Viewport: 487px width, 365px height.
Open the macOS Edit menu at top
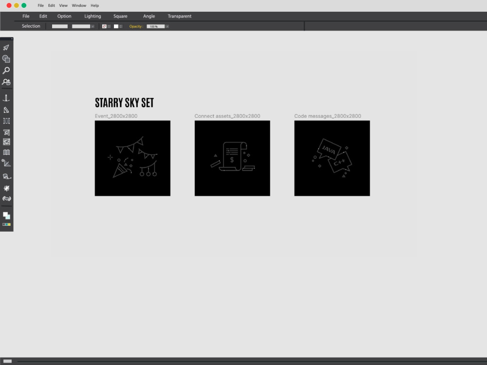coord(52,5)
